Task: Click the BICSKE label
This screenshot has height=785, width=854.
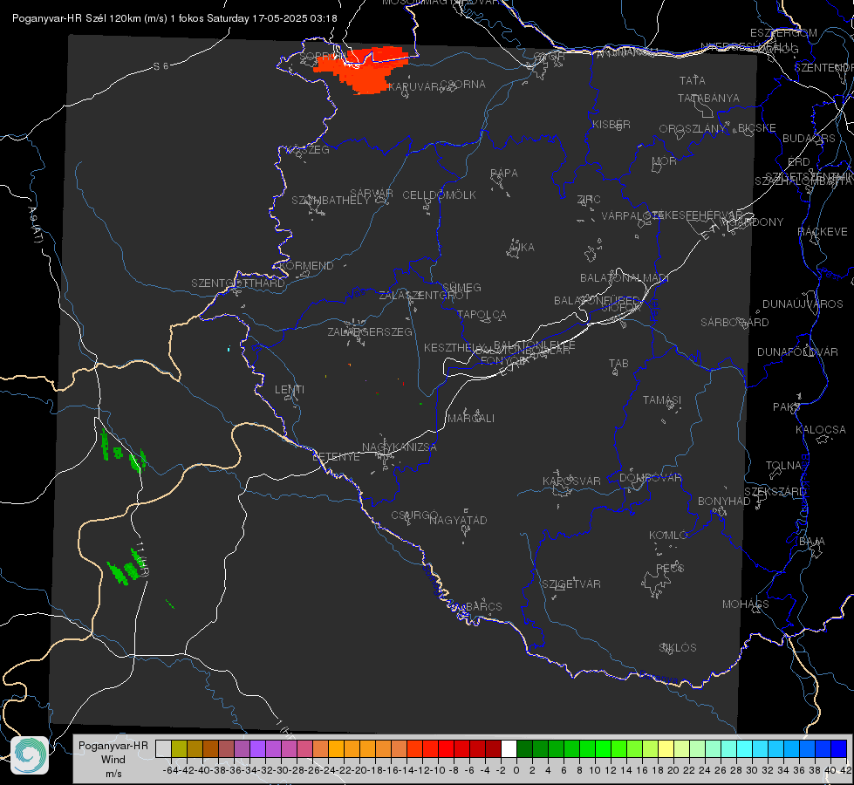Action: (757, 127)
